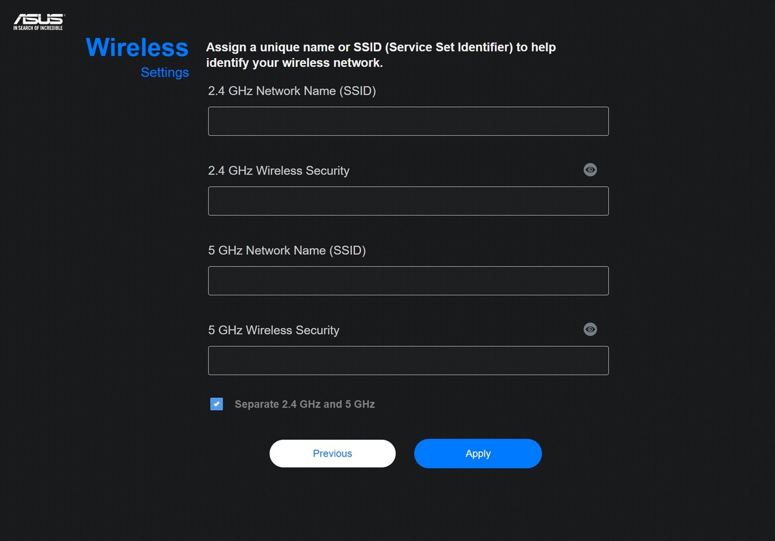Image resolution: width=775 pixels, height=541 pixels.
Task: Click the 'Separate 2.4 GHz and 5 GHz' label text
Action: (305, 404)
